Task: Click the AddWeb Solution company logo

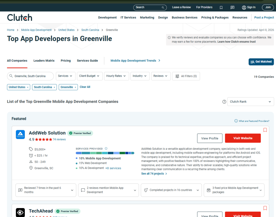Action: pos(20,134)
